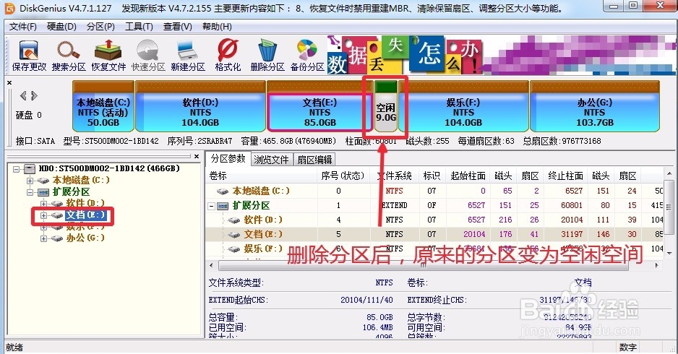Click the 备份分区 backup partition icon
The width and height of the screenshot is (678, 354).
click(307, 56)
